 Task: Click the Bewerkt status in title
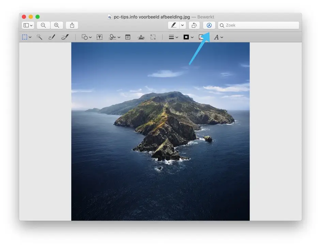point(205,17)
